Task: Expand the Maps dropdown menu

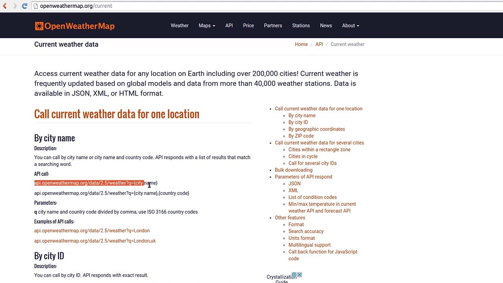Action: click(x=207, y=26)
